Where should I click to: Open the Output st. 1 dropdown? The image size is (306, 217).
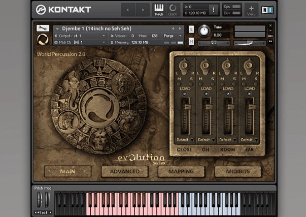[81, 36]
